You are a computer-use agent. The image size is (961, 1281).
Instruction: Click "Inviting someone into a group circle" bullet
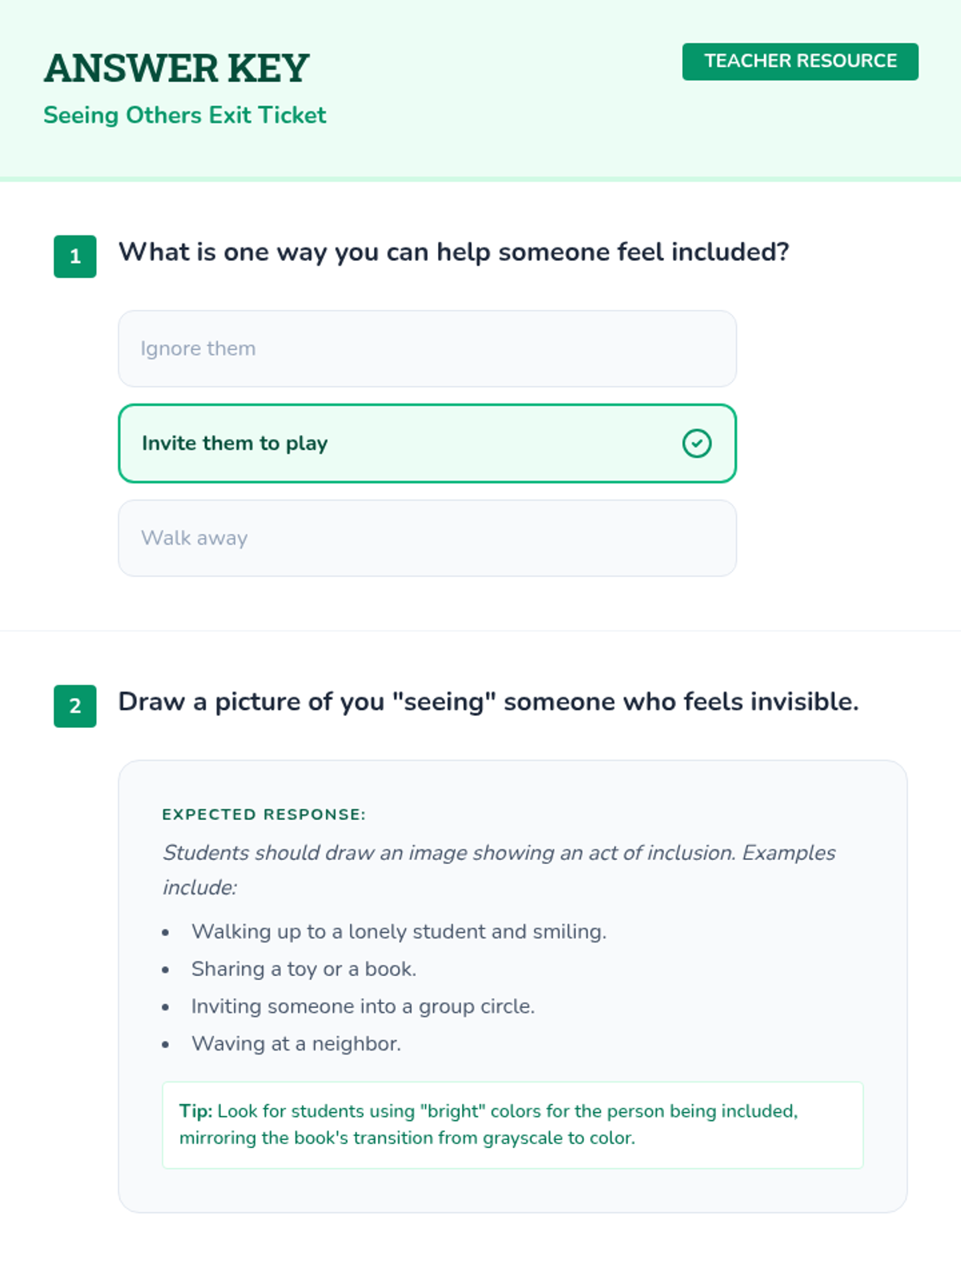click(363, 1006)
